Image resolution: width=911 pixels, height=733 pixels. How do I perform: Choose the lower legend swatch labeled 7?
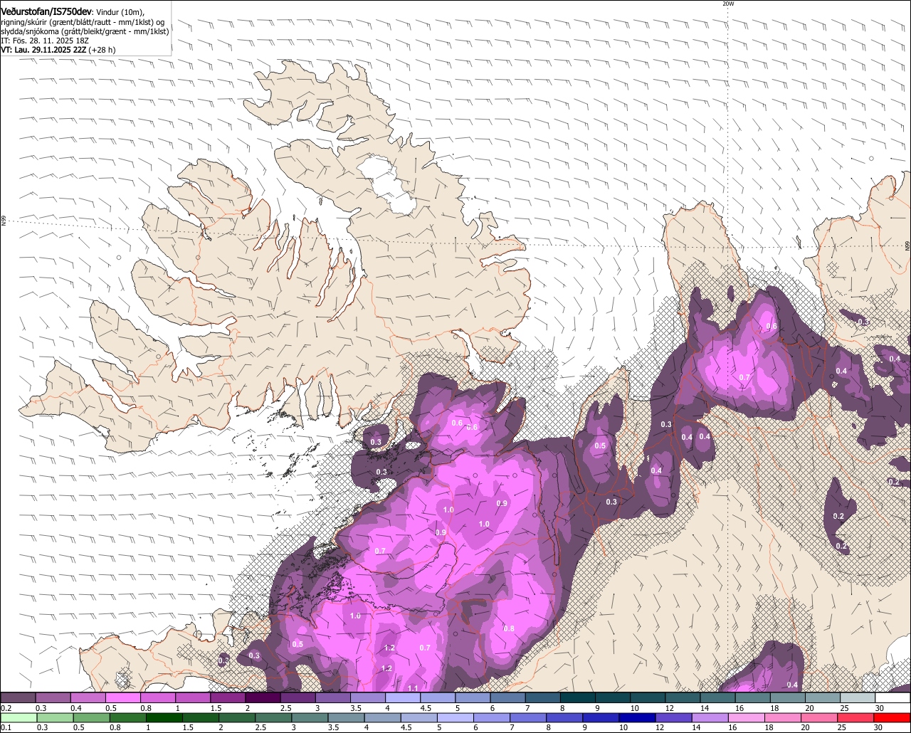click(x=527, y=718)
